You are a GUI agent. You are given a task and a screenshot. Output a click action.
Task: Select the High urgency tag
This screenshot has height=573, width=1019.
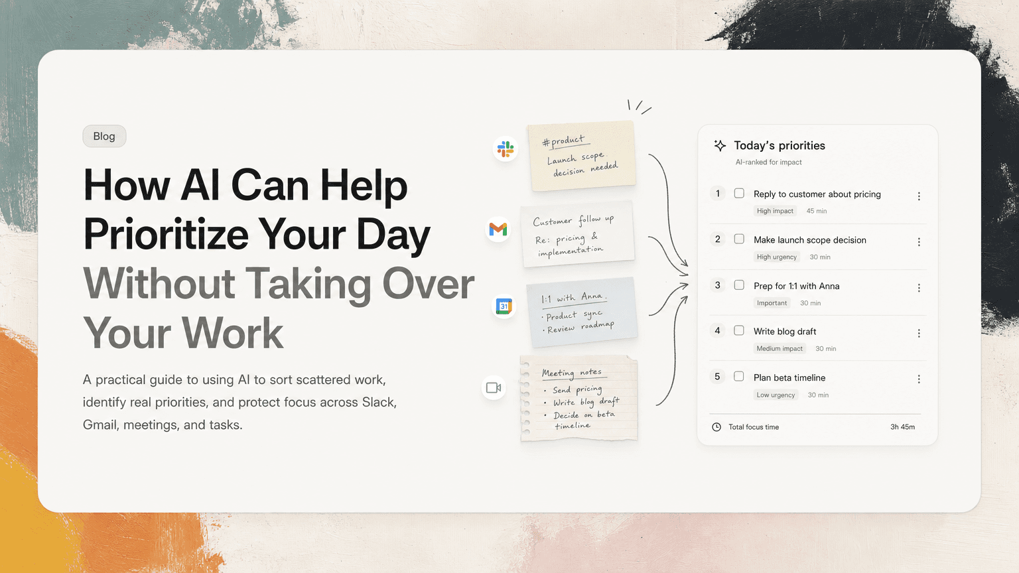tap(777, 257)
